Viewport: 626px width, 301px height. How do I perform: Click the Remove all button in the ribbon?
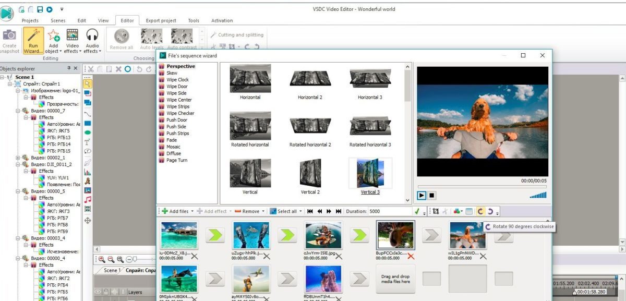click(121, 39)
